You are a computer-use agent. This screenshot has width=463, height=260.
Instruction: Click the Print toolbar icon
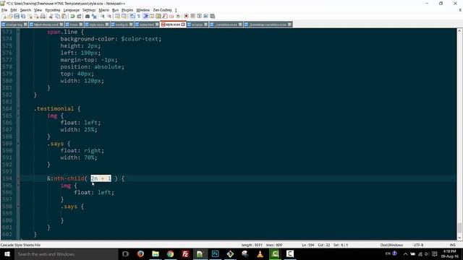pos(43,16)
